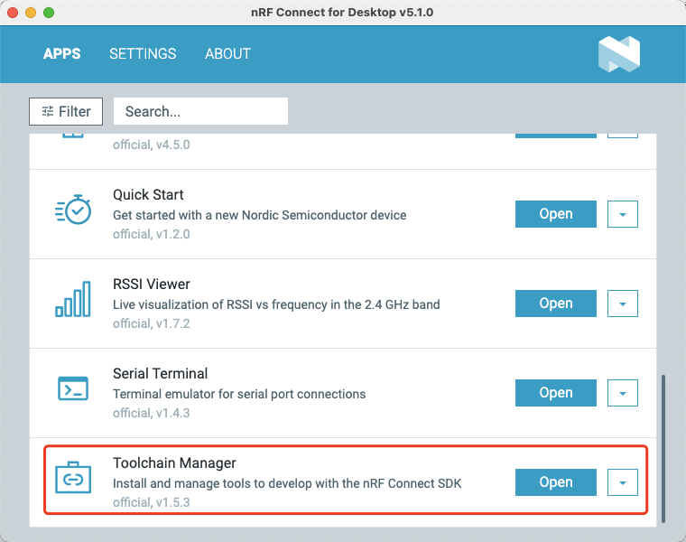
Task: Click the Nordic Semiconductor logo
Action: coord(619,54)
